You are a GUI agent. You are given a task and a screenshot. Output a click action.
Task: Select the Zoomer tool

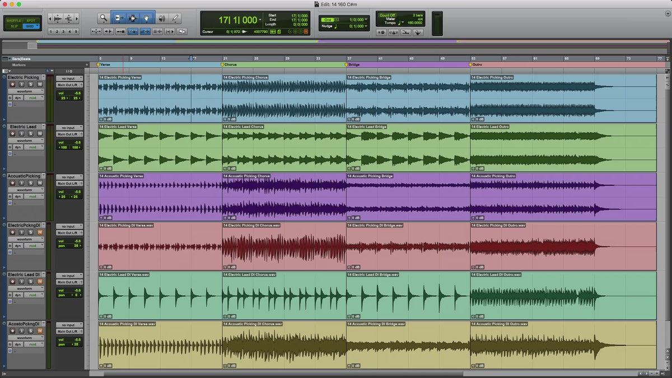(104, 18)
